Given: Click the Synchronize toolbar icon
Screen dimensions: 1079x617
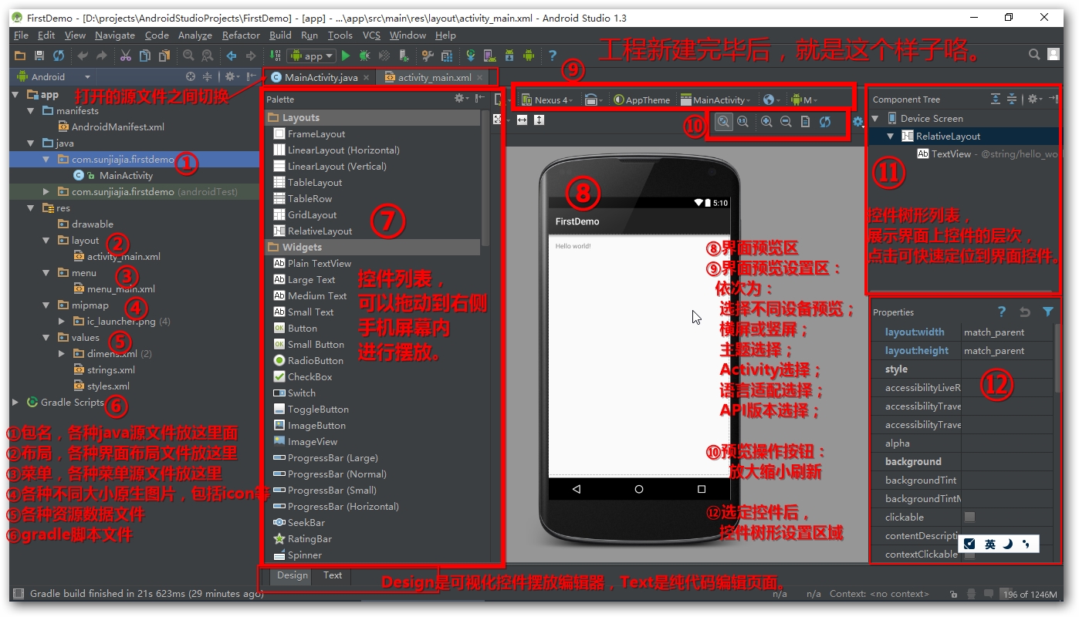Looking at the screenshot, I should pyautogui.click(x=59, y=56).
